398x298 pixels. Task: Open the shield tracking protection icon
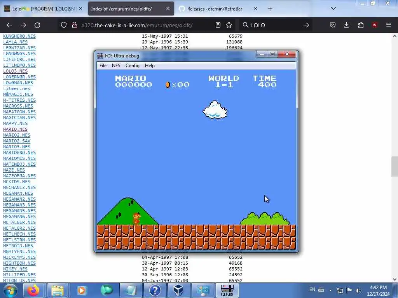click(x=64, y=25)
